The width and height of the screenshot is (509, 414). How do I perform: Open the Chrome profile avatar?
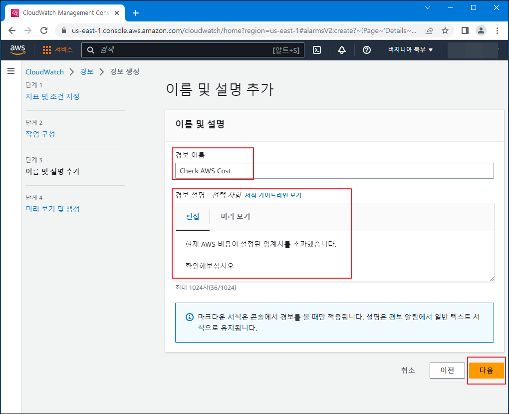[x=481, y=30]
